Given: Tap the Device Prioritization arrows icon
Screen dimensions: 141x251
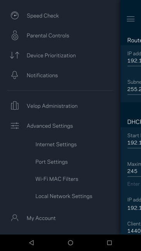Looking at the screenshot, I should tap(15, 55).
